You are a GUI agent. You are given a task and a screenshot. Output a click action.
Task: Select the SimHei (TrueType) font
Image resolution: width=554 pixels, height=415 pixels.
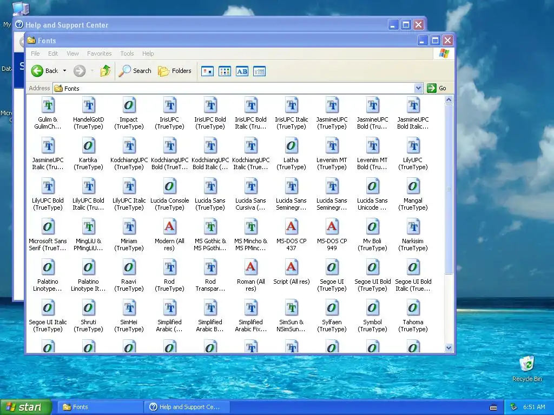tap(129, 316)
